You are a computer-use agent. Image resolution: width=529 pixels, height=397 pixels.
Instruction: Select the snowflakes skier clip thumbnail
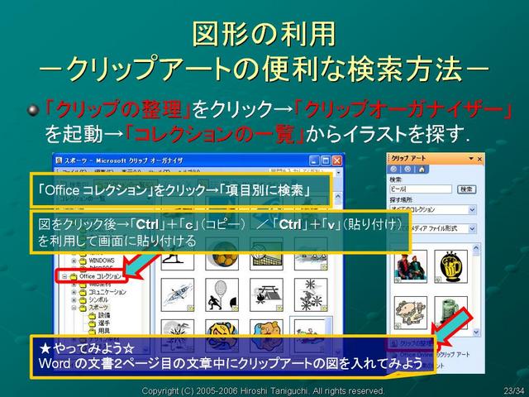coord(311,294)
